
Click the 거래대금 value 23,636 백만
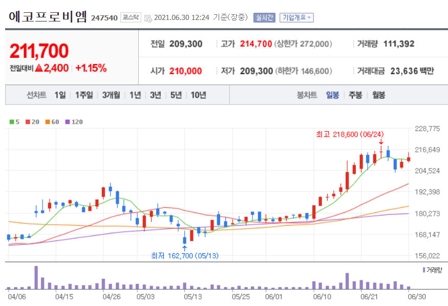pyautogui.click(x=412, y=71)
